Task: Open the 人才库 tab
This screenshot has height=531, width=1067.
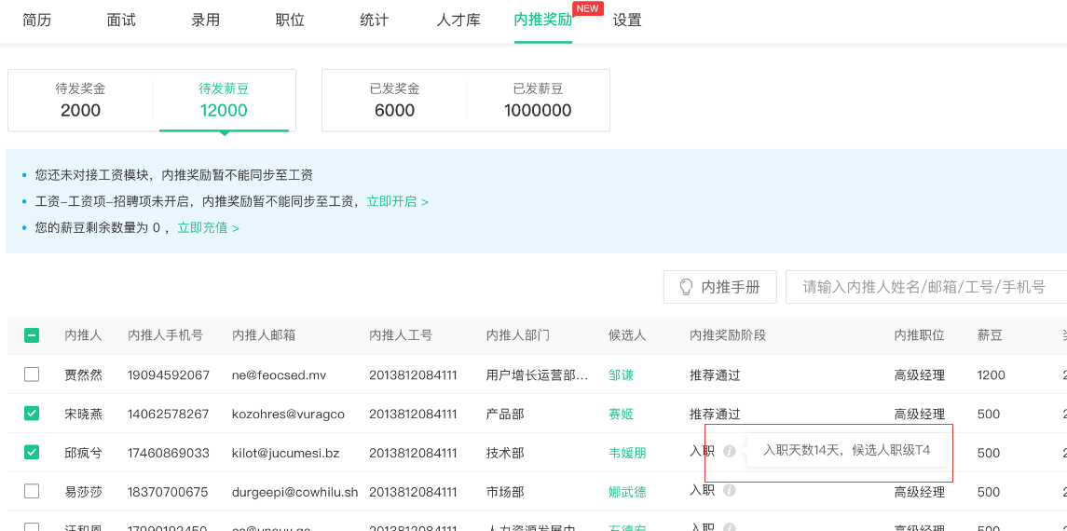Action: pos(458,20)
